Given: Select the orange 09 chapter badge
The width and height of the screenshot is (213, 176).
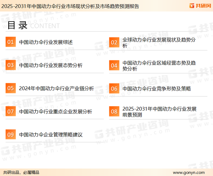Looking at the screenshot, I should tap(11, 134).
